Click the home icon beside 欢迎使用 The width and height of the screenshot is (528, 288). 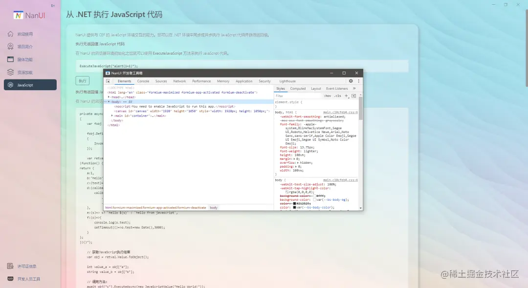(10, 34)
